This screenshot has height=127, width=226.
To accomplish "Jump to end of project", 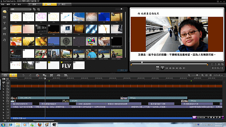I will pos(177,68).
